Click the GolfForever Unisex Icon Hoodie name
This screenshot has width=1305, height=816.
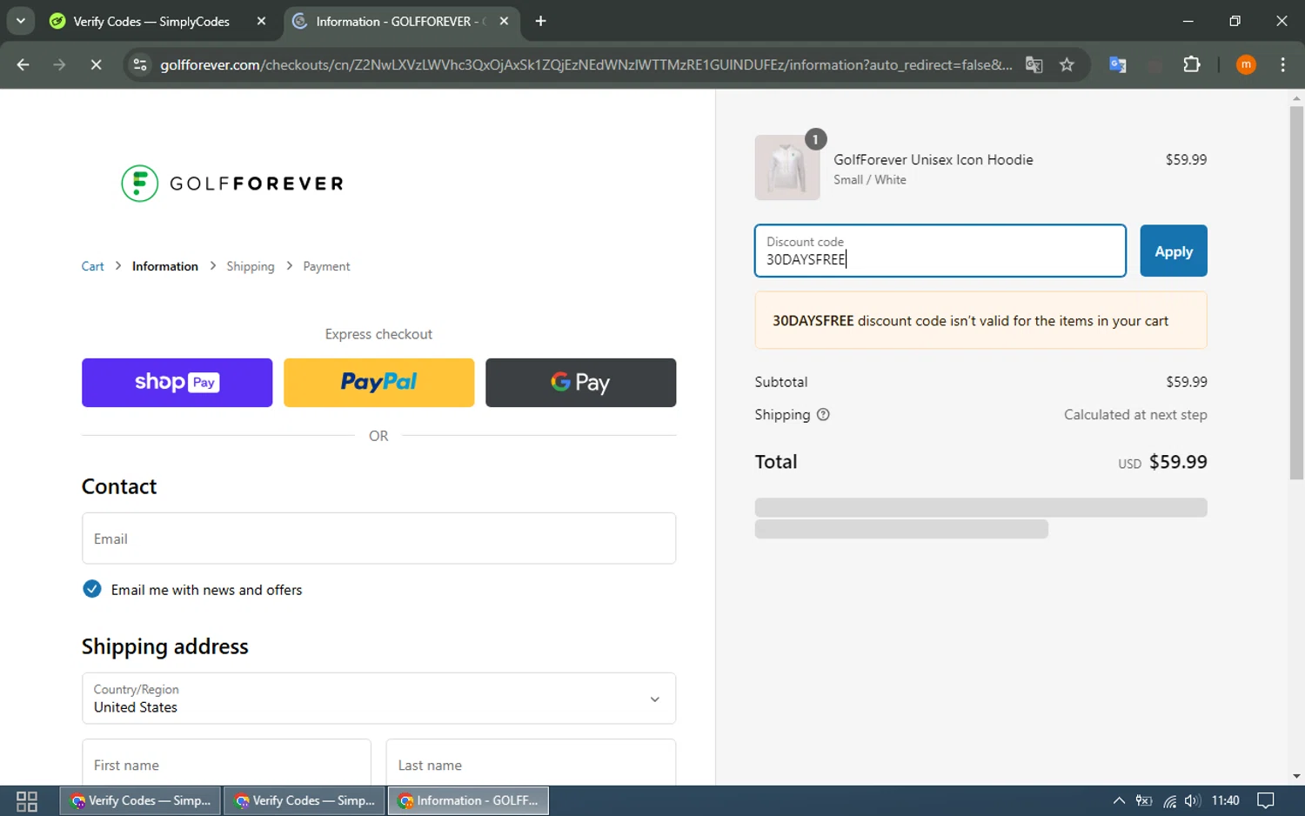coord(934,160)
